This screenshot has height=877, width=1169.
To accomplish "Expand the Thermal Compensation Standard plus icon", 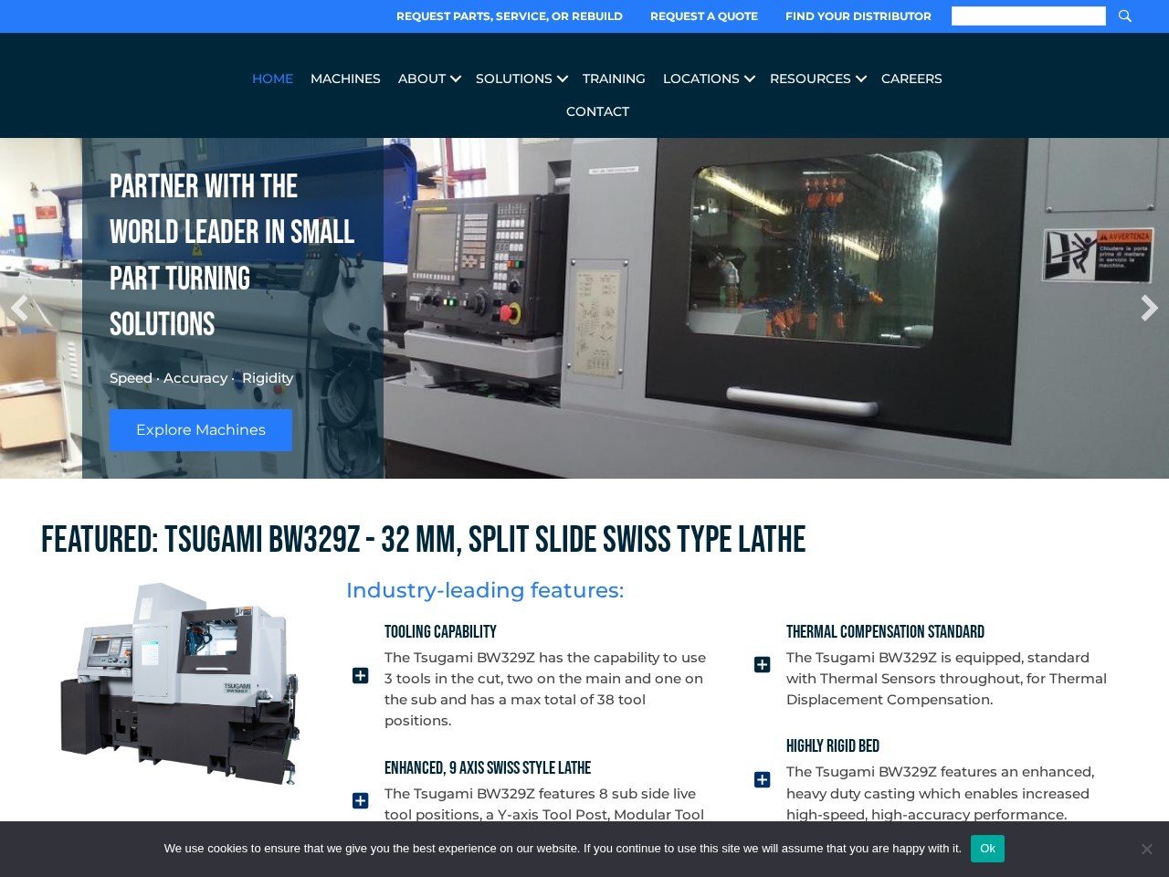I will click(x=762, y=664).
